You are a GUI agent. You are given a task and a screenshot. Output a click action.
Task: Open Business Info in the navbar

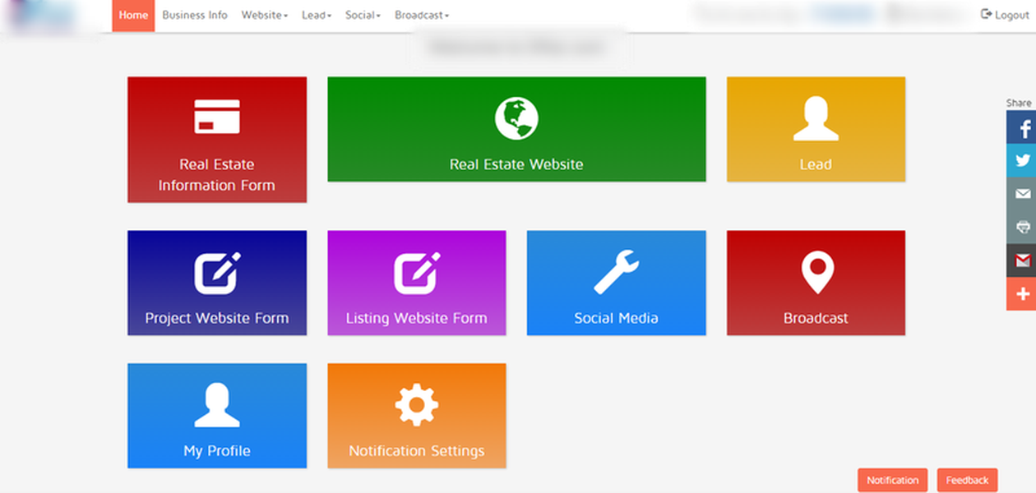click(x=195, y=16)
